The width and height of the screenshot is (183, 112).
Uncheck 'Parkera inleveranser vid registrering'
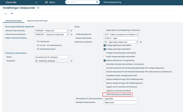pyautogui.click(x=105, y=61)
